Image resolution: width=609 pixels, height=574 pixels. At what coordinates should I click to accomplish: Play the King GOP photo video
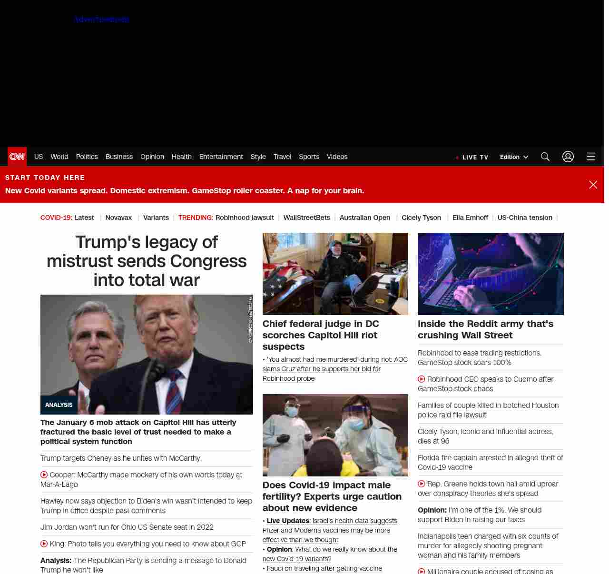[44, 544]
